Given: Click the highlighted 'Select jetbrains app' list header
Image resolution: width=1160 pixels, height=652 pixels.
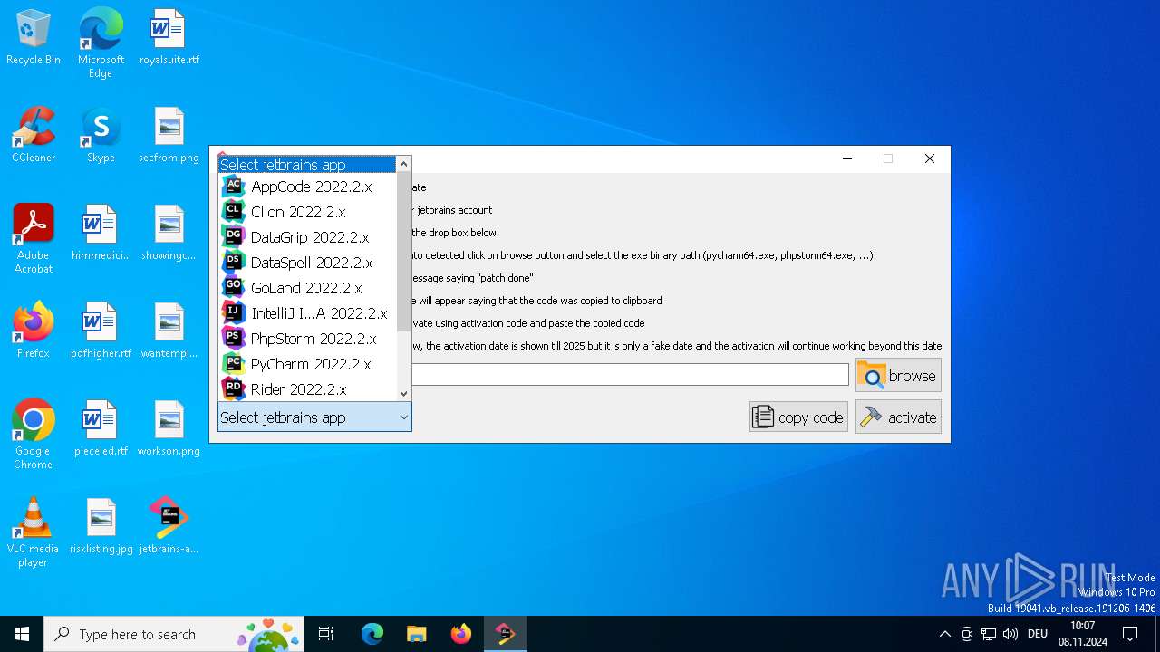Looking at the screenshot, I should [307, 165].
